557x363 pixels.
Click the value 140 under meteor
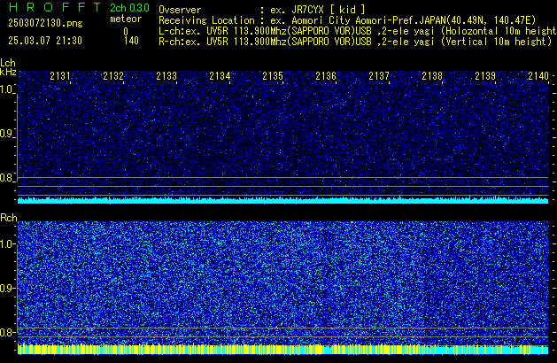click(x=131, y=41)
